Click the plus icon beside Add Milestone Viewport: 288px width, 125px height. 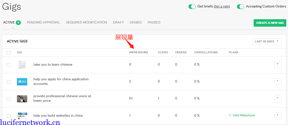point(230,115)
